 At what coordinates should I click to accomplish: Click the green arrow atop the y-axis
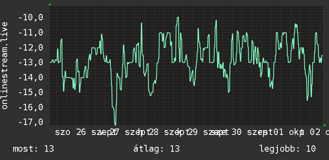(x=50, y=4)
